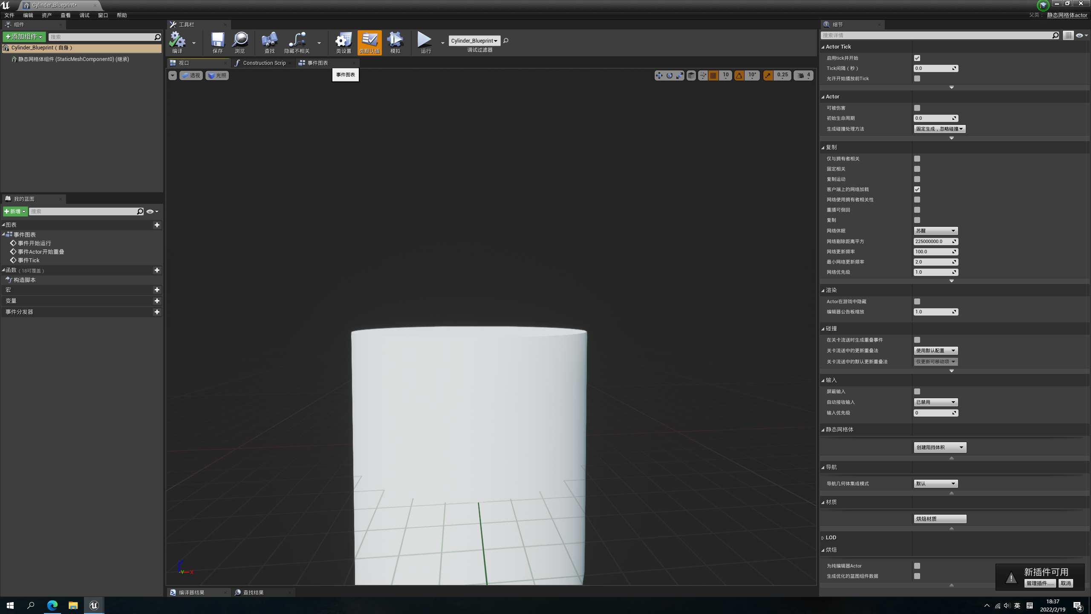Toggle 启用tick并开始 checkbox

coord(917,58)
